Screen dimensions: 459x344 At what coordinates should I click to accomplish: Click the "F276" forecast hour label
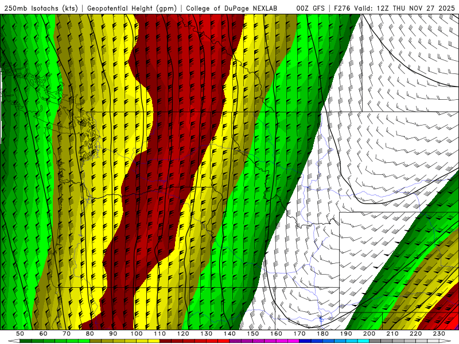click(x=342, y=9)
